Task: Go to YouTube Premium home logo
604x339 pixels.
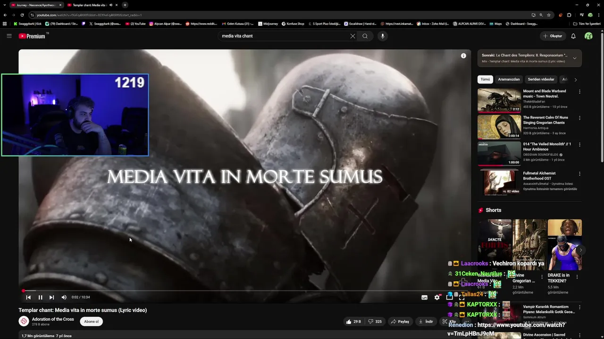Action: pyautogui.click(x=33, y=36)
